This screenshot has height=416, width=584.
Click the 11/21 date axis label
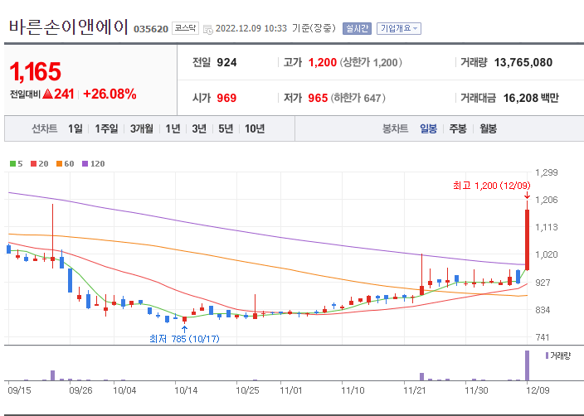pyautogui.click(x=414, y=390)
